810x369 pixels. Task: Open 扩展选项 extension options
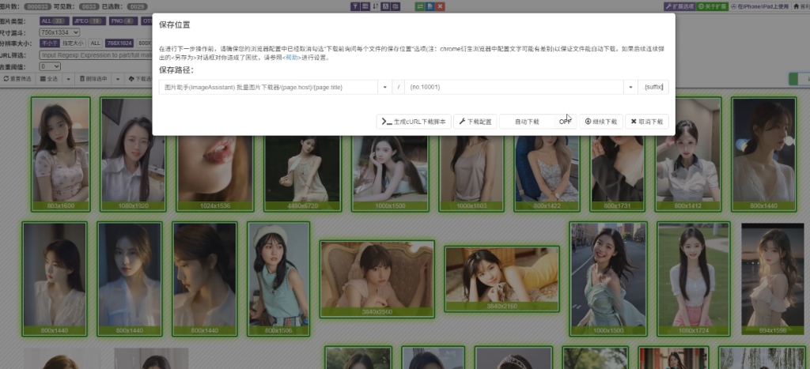tap(679, 6)
